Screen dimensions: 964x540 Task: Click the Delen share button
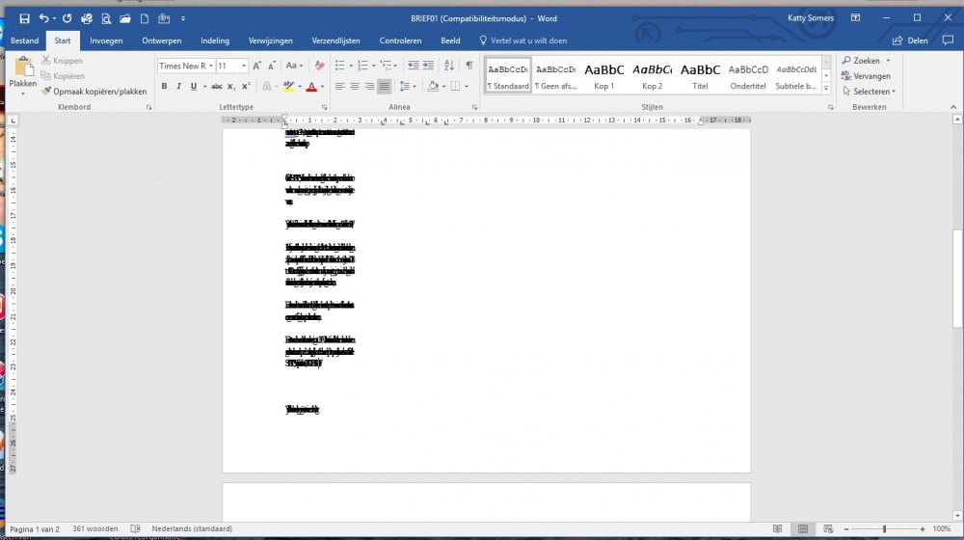point(911,40)
